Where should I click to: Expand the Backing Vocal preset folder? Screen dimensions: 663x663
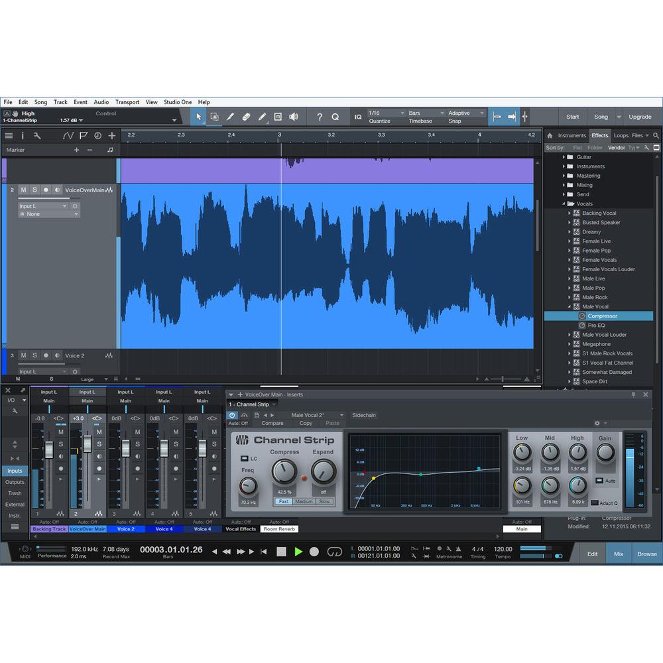pyautogui.click(x=569, y=213)
